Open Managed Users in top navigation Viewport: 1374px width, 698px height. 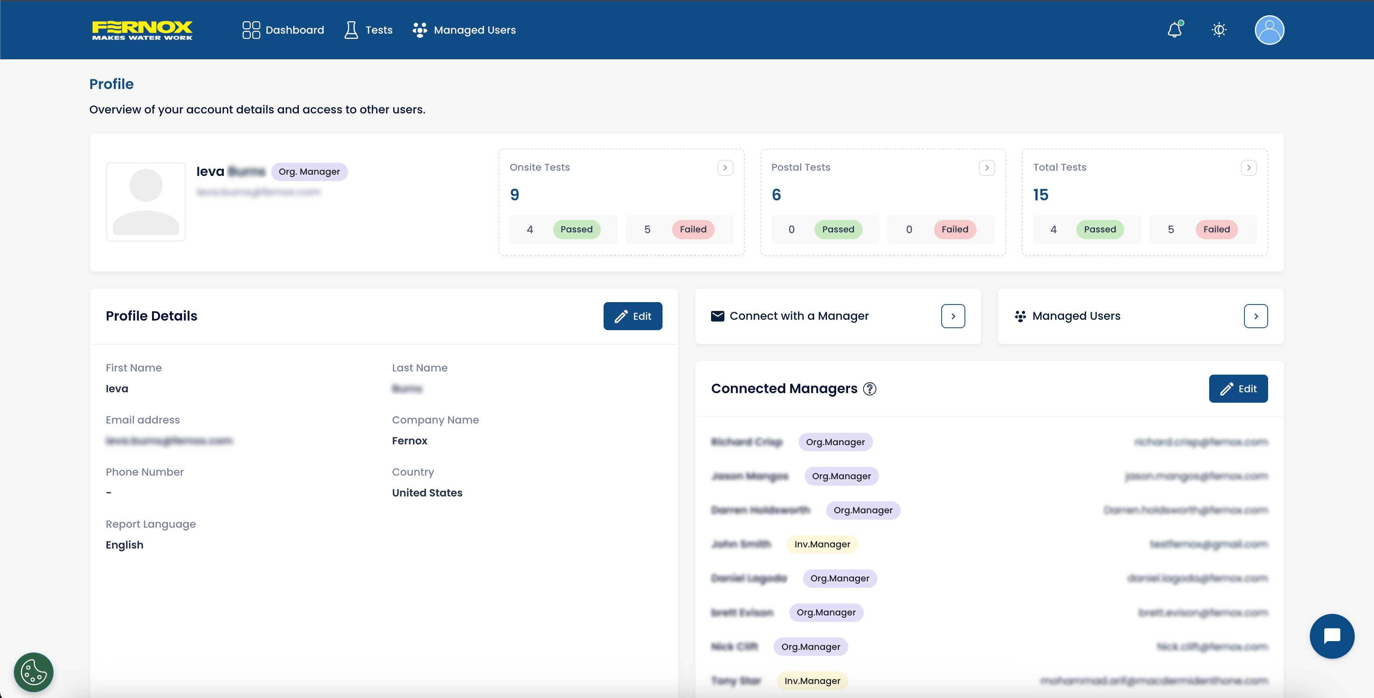[464, 30]
